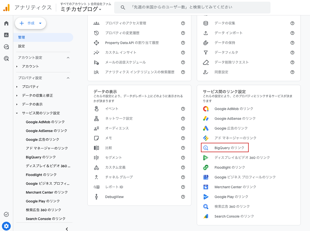Open the Advertising icon in left rail
Screen dimensions: 310x231
click(x=6, y=59)
